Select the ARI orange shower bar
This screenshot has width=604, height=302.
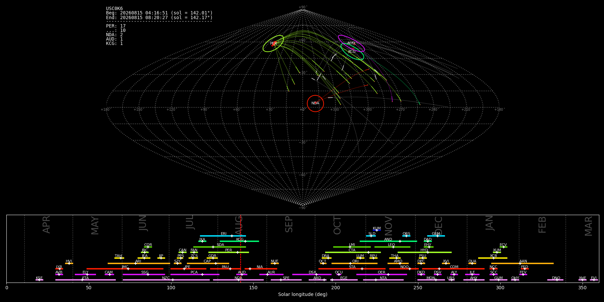139,263
